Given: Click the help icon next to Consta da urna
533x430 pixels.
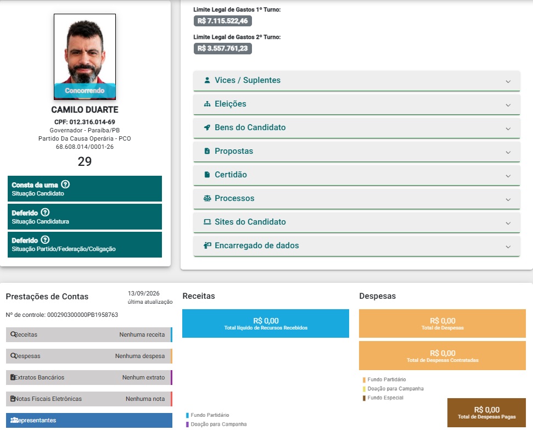Looking at the screenshot, I should click(x=65, y=185).
